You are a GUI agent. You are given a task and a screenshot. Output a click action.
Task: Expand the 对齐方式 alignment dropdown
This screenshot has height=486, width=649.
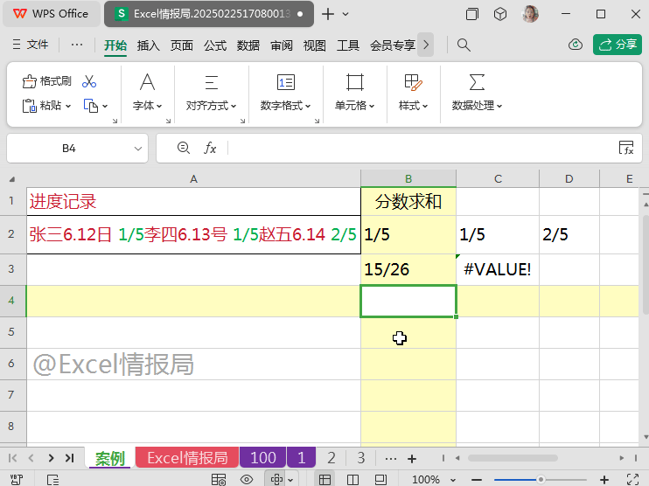[x=211, y=106]
